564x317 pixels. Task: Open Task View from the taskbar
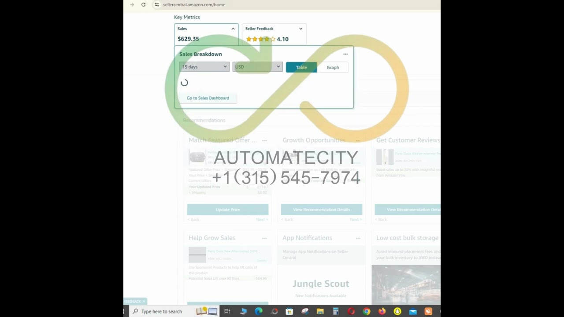point(227,311)
